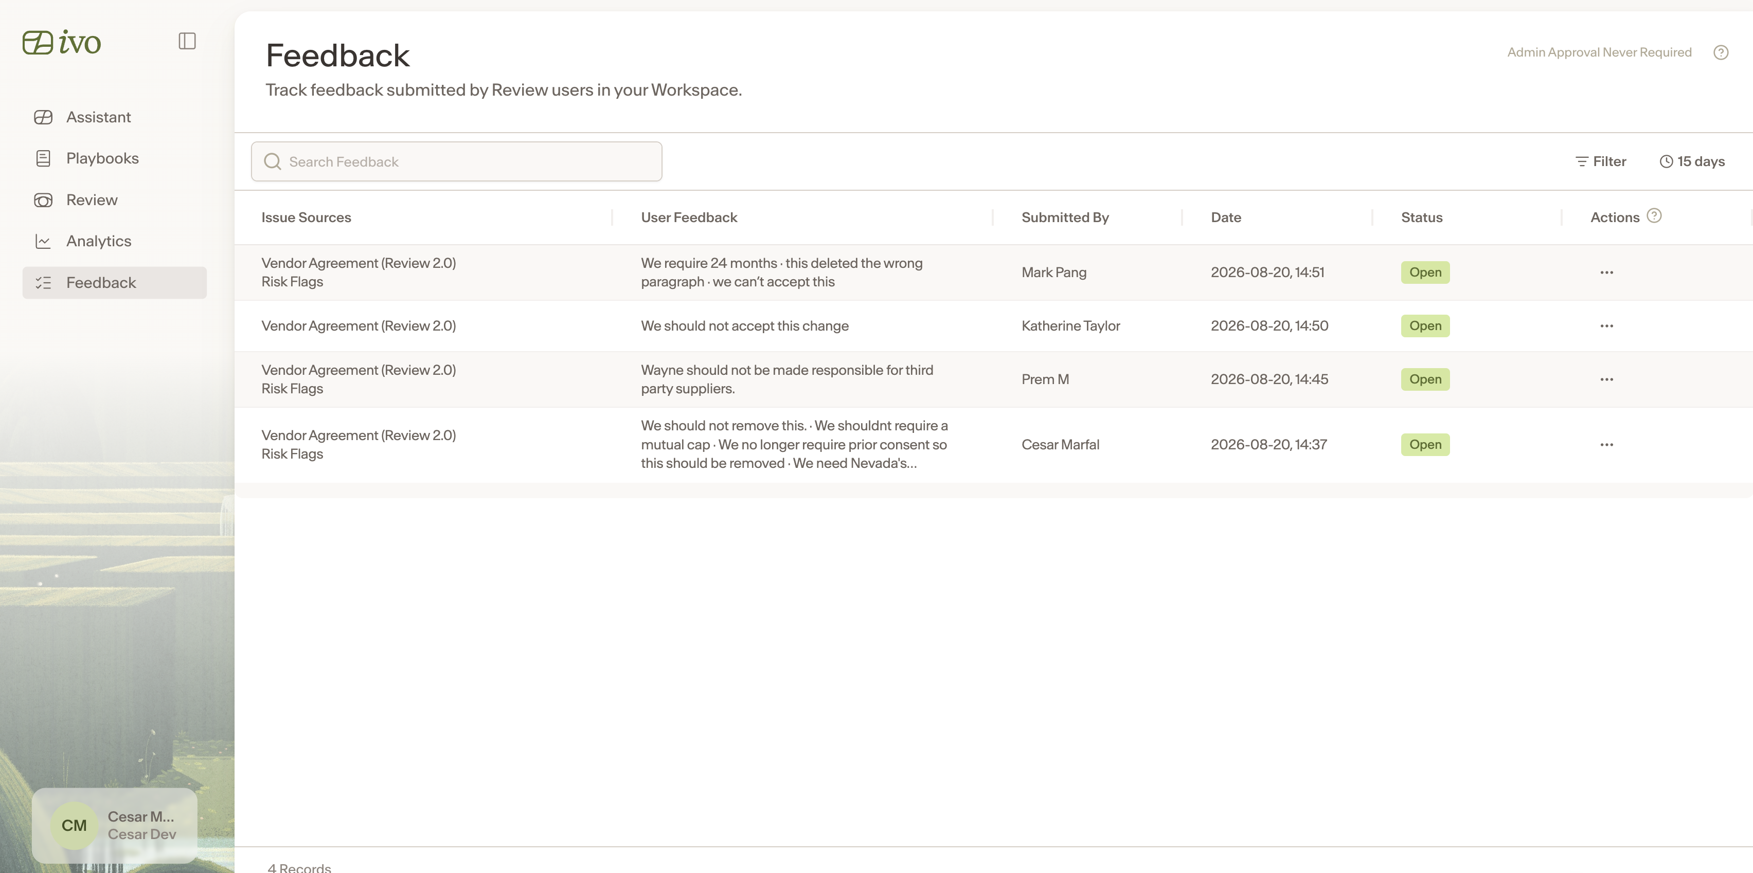
Task: Click submitter name Prem M
Action: (x=1045, y=379)
